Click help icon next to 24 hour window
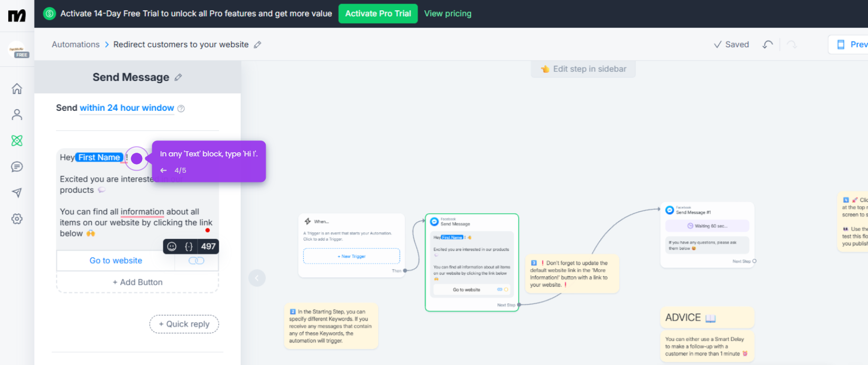868x365 pixels. click(181, 108)
